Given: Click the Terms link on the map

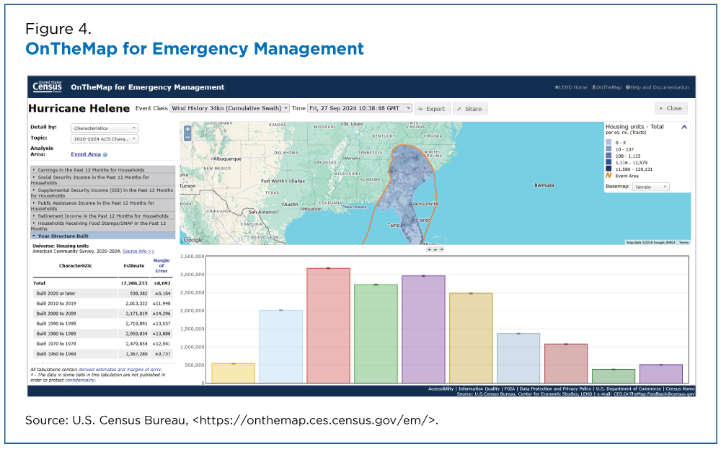Looking at the screenshot, I should [684, 242].
